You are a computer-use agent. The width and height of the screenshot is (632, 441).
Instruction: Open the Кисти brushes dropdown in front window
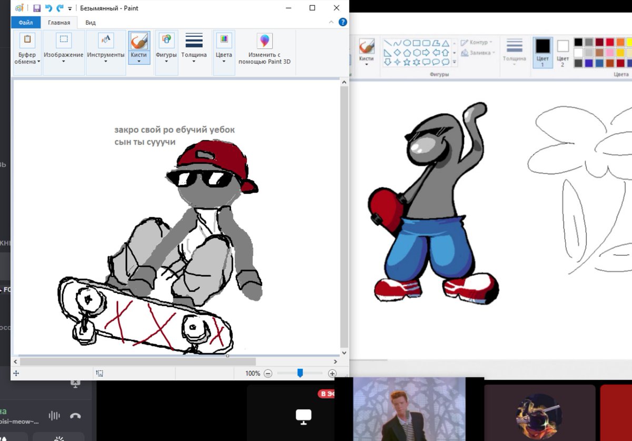point(139,48)
